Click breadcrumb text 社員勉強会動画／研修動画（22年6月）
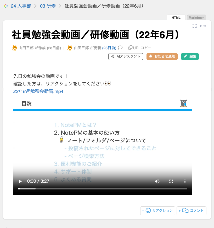 (104, 6)
